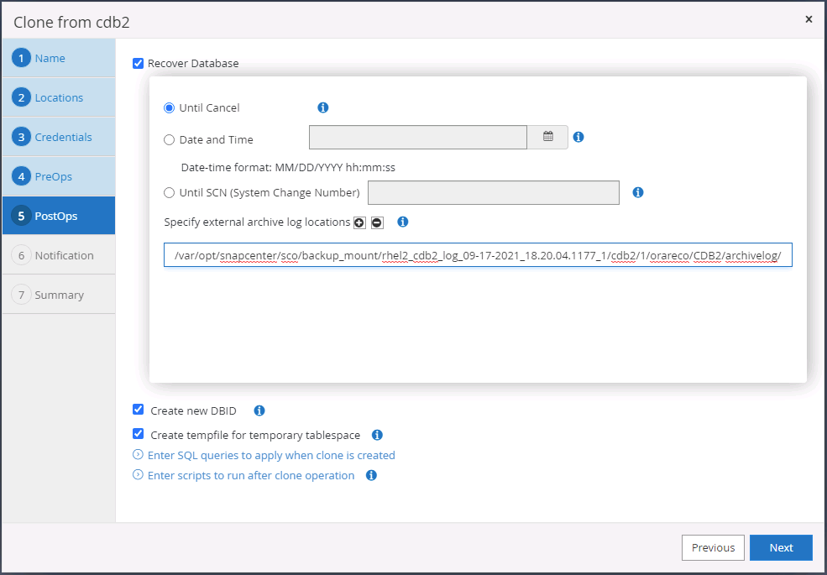Toggle the Create new DBID checkbox
This screenshot has width=827, height=575.
point(139,410)
